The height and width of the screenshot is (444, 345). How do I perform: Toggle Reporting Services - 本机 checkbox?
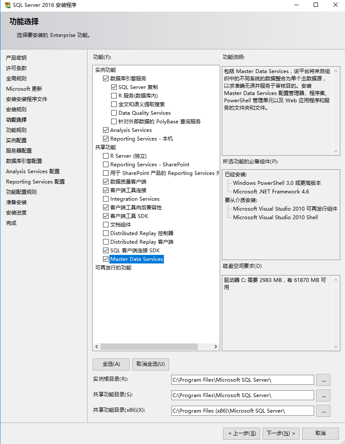pyautogui.click(x=106, y=138)
